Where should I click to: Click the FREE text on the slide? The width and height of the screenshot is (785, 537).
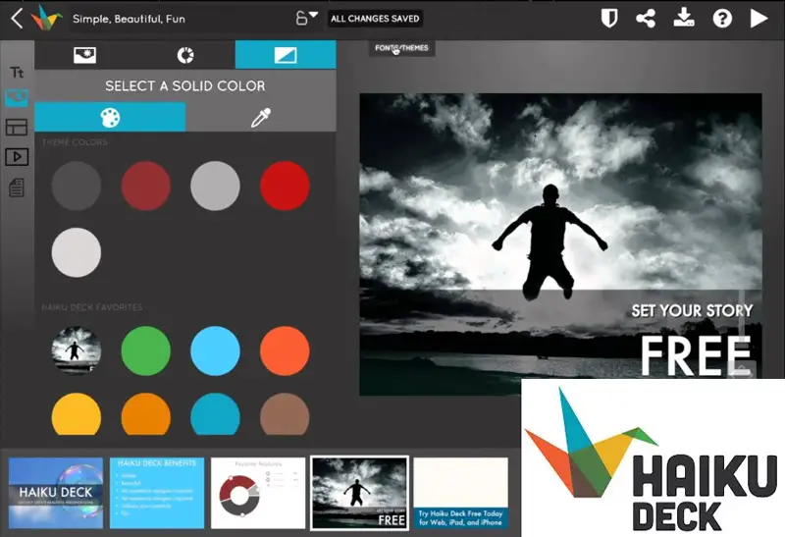coord(696,355)
